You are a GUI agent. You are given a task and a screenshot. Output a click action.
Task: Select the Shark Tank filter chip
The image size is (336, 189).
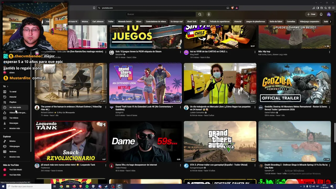coord(192,22)
